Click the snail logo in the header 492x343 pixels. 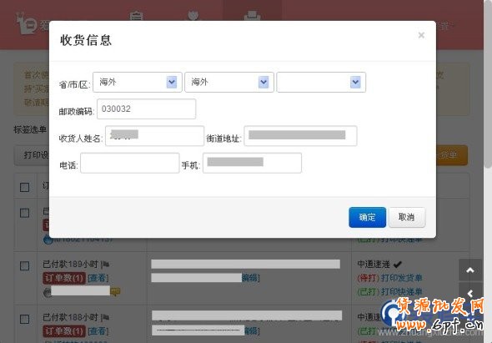point(27,24)
